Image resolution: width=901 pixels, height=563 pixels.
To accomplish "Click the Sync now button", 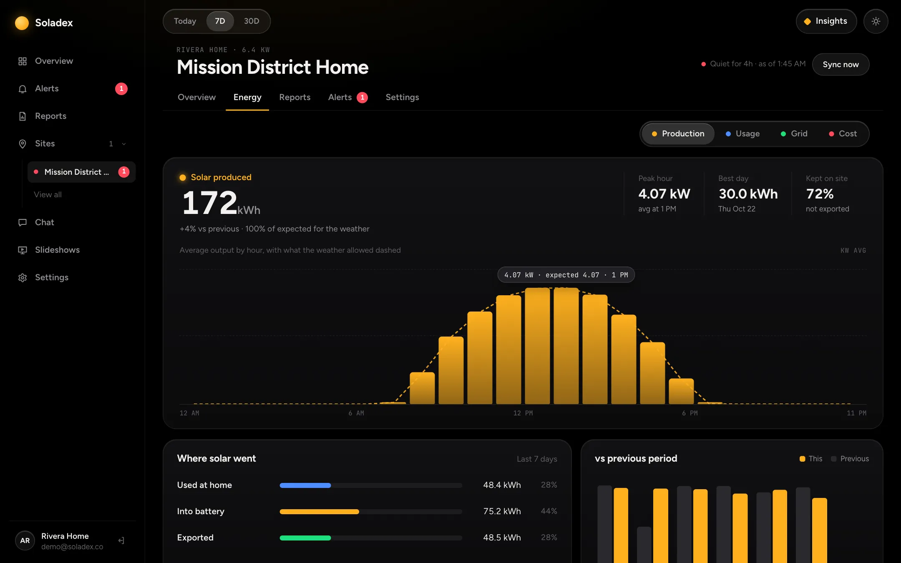I will (841, 65).
